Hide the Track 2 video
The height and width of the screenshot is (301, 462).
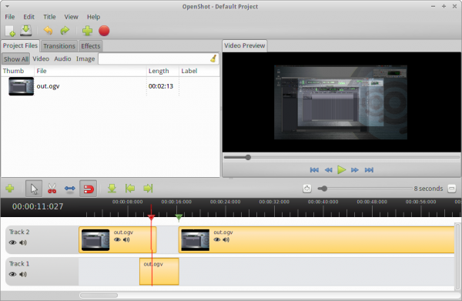click(x=12, y=242)
